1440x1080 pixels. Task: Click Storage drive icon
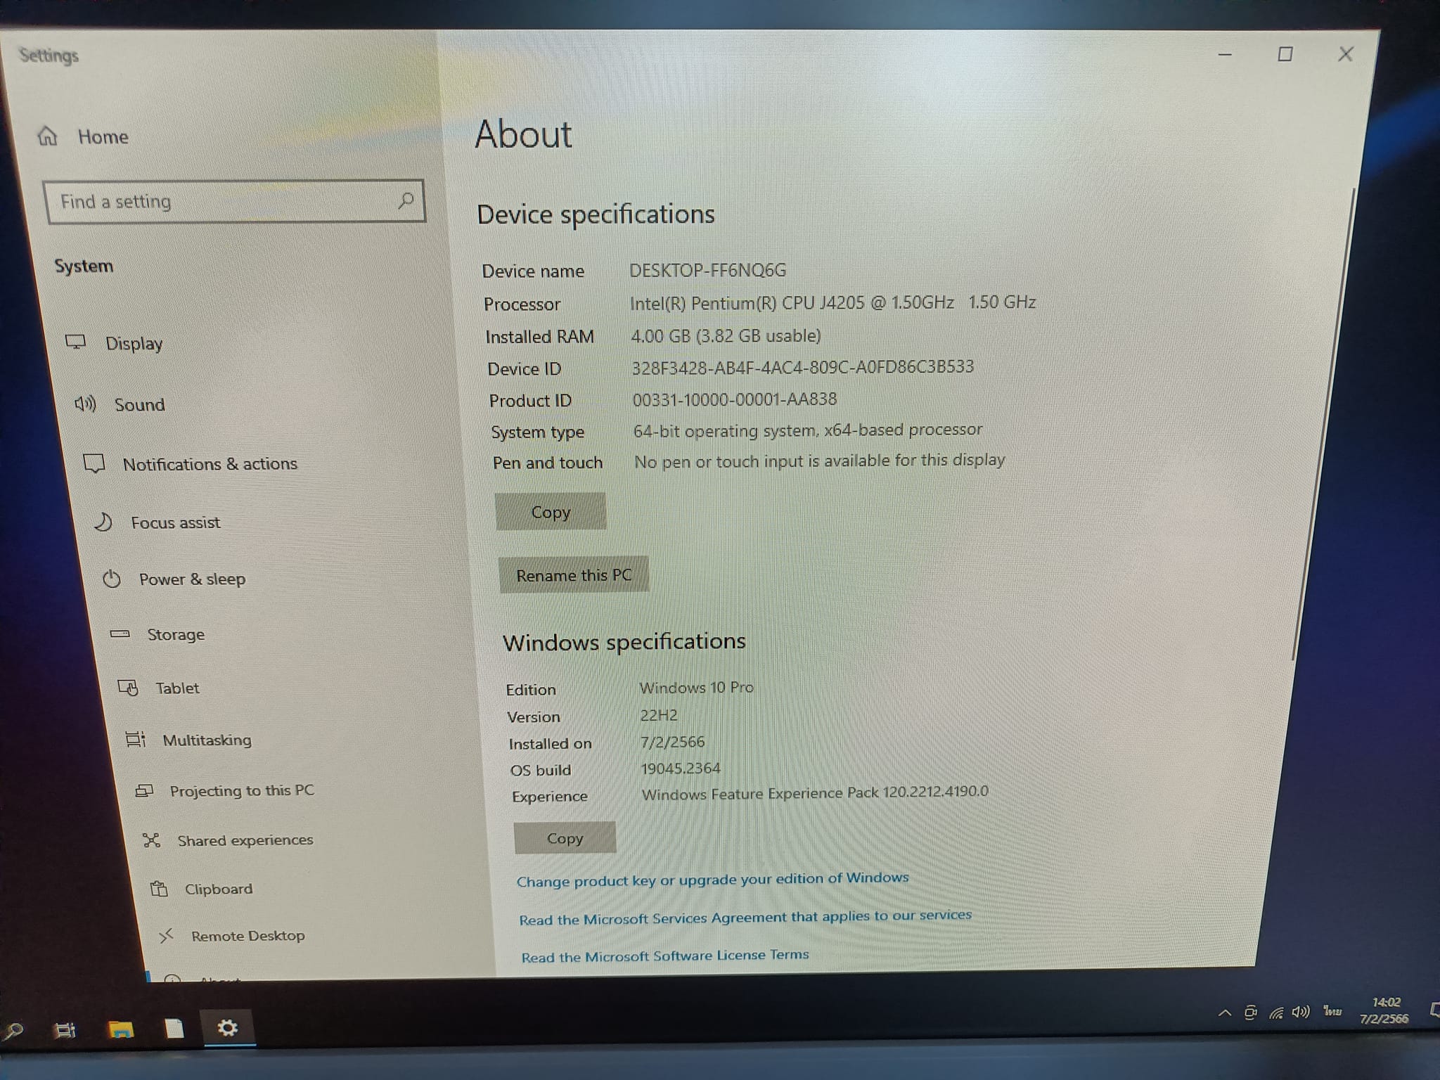point(120,634)
